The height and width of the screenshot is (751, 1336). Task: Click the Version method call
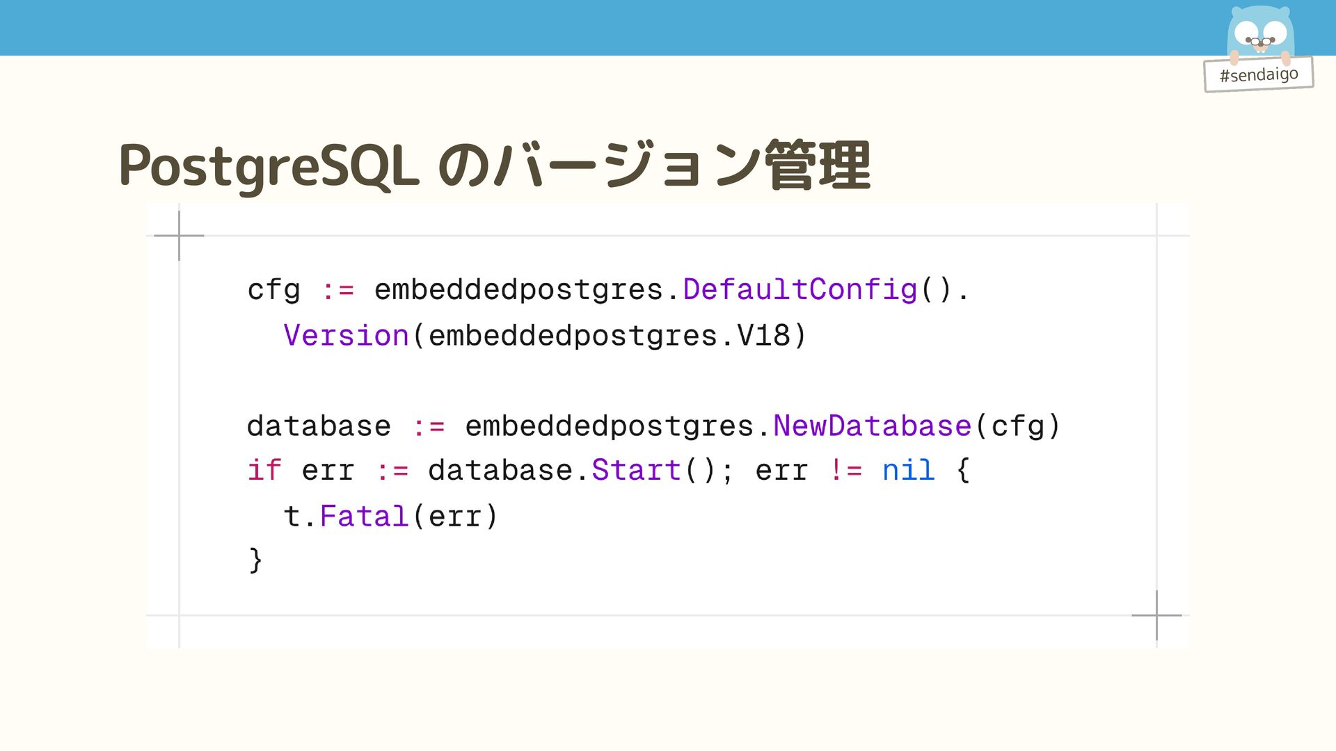pyautogui.click(x=346, y=336)
